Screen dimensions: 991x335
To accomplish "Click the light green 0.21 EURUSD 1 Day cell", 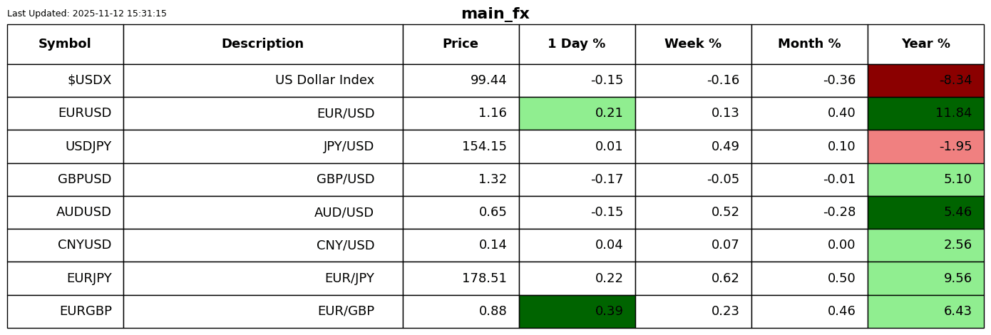I will pos(577,113).
